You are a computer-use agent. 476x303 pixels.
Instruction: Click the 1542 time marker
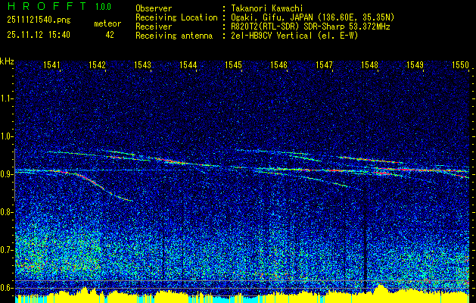[97, 64]
